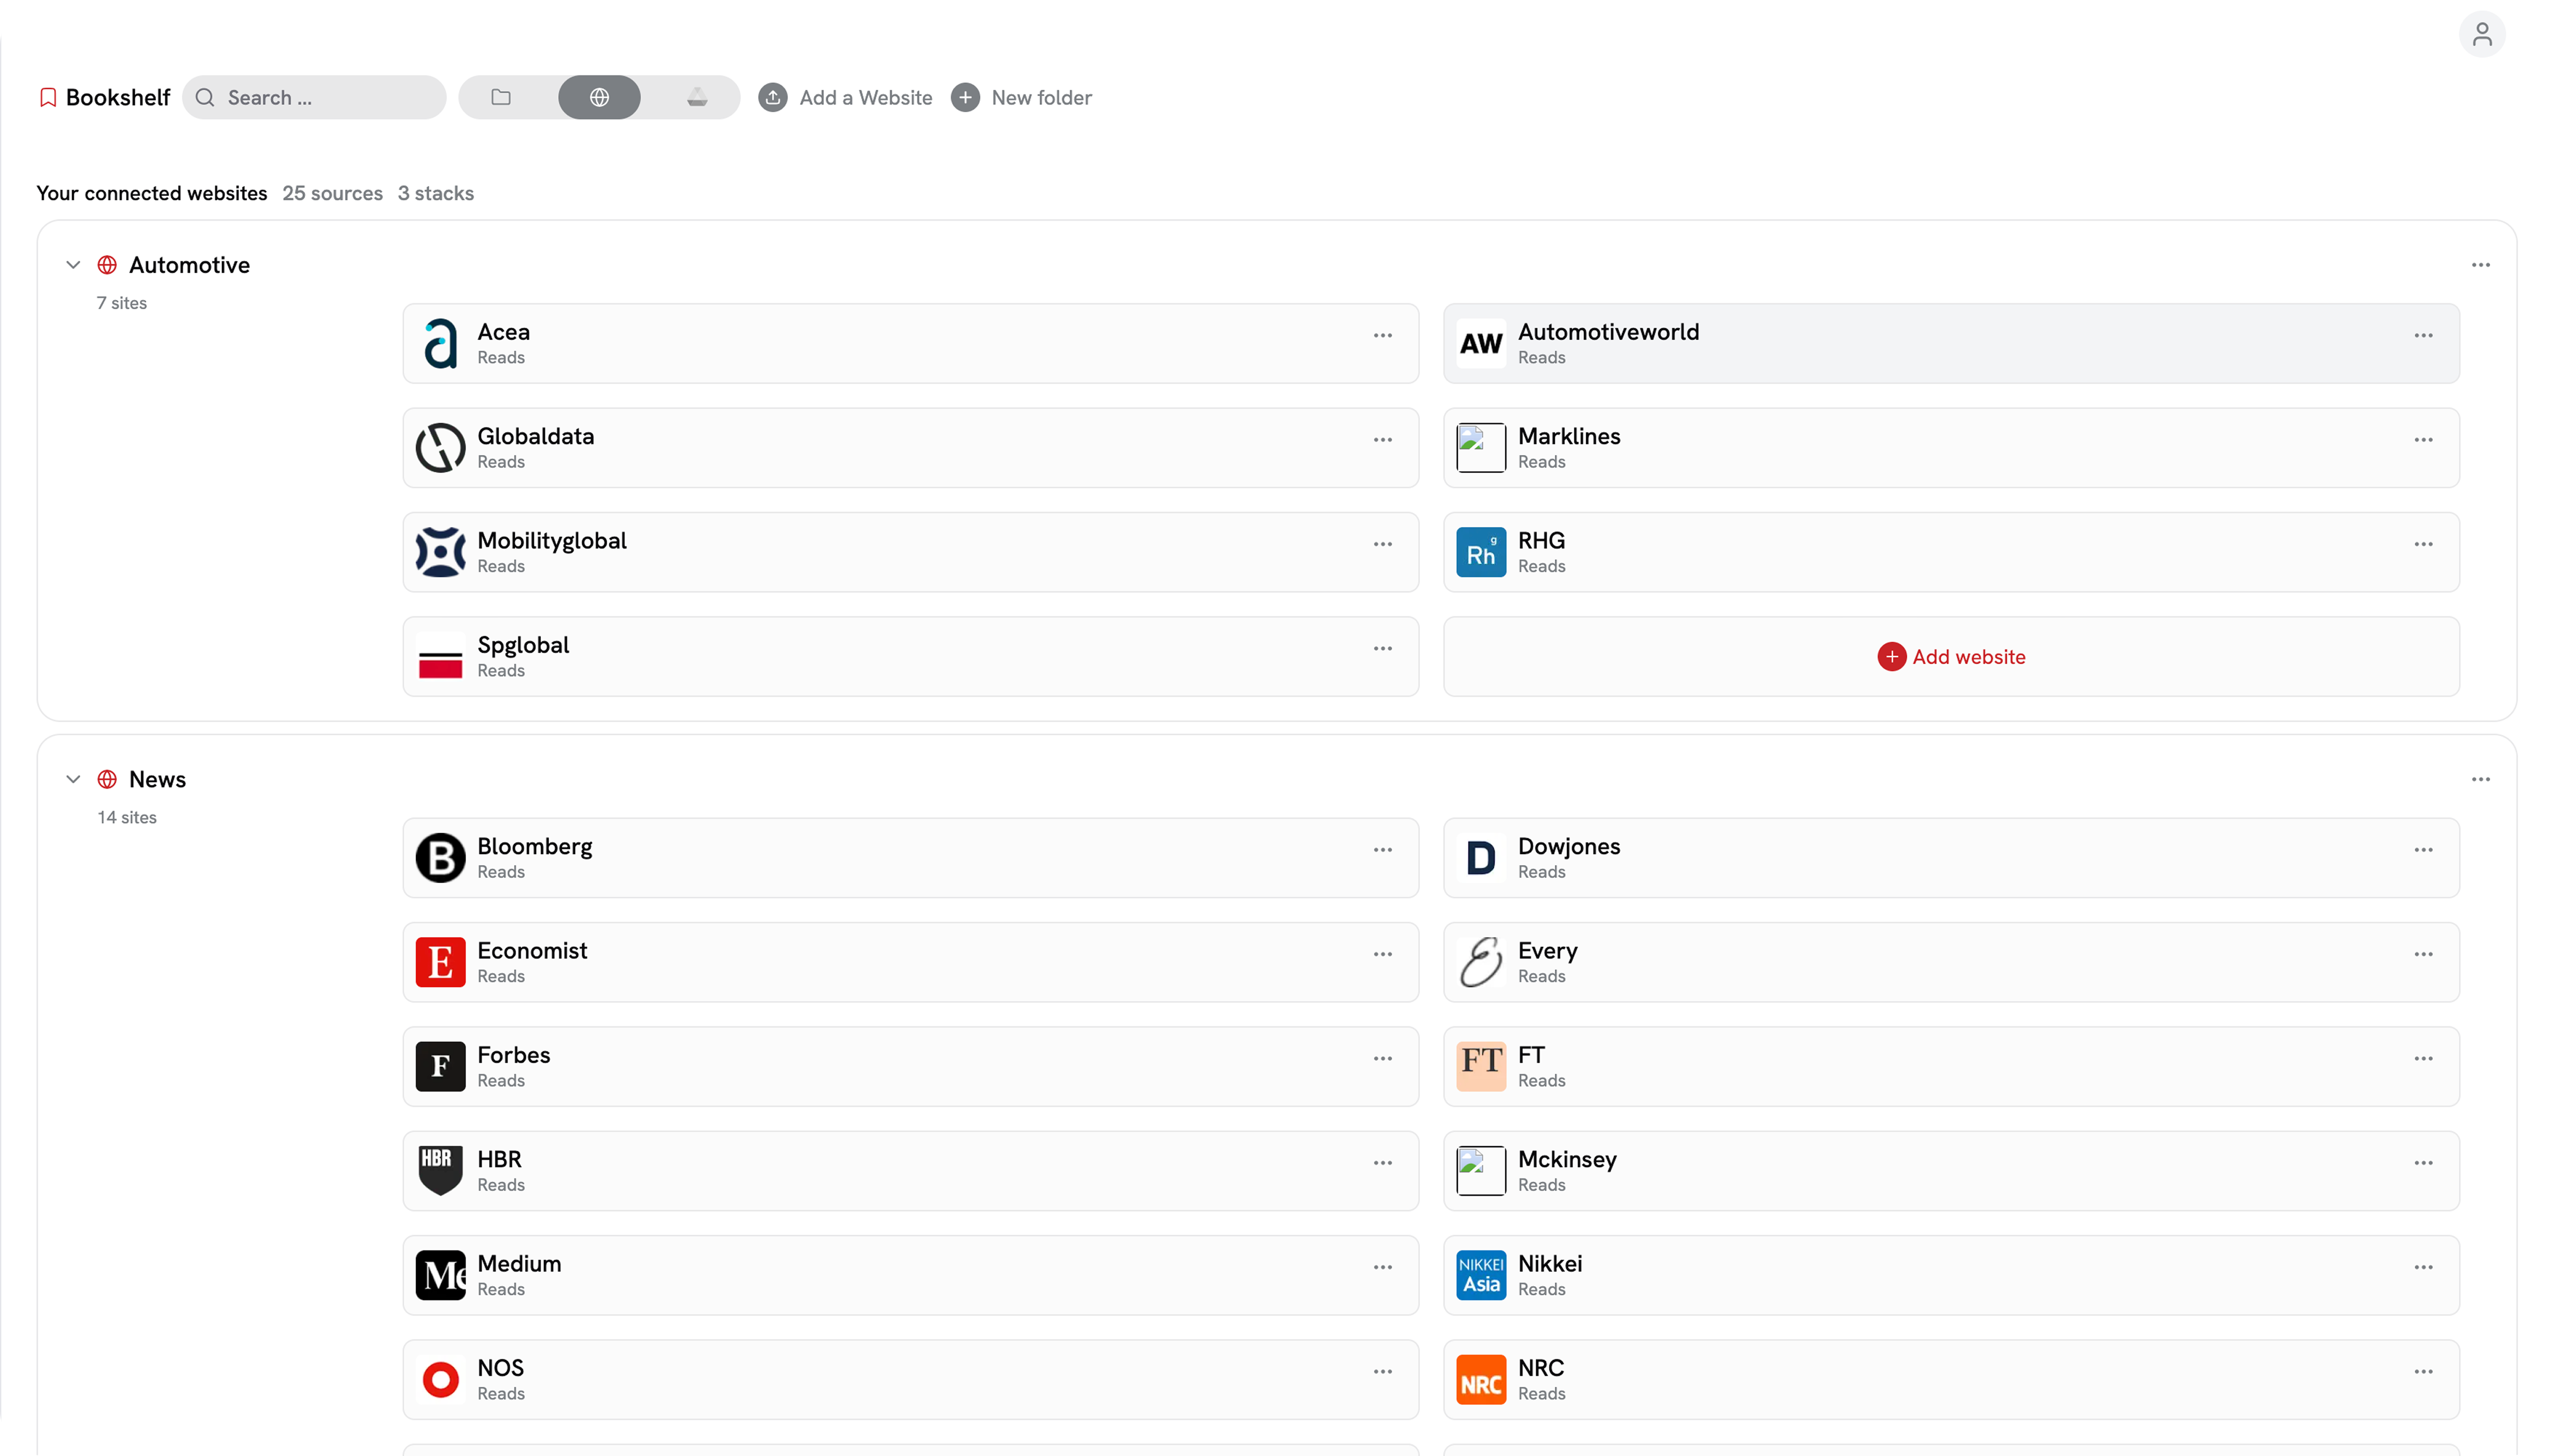Screen dimensions: 2553x1456
Task: Click the 3 stacks count
Action: [435, 193]
